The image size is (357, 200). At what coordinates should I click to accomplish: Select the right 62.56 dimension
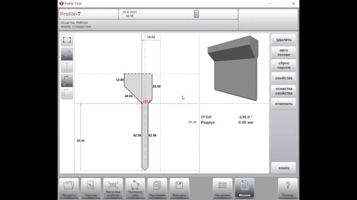152,136
